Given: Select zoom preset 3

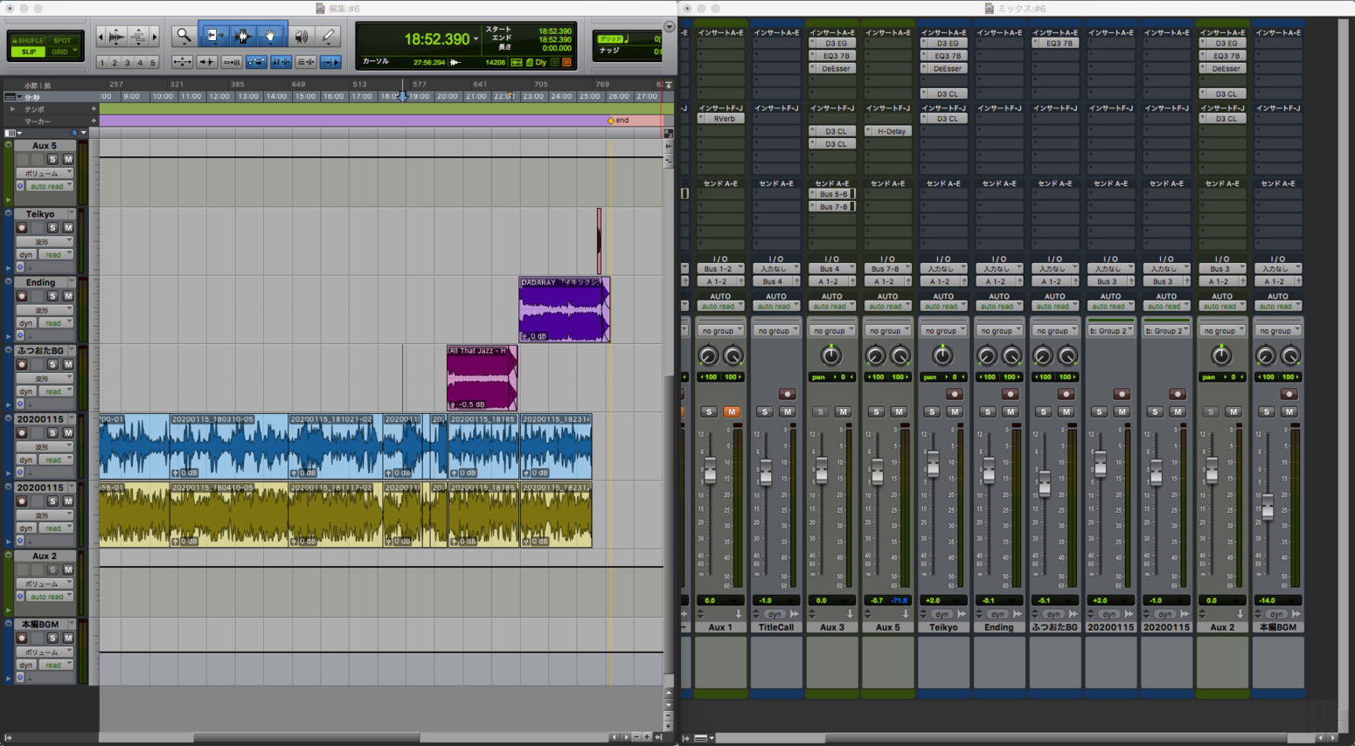Looking at the screenshot, I should click(x=128, y=63).
